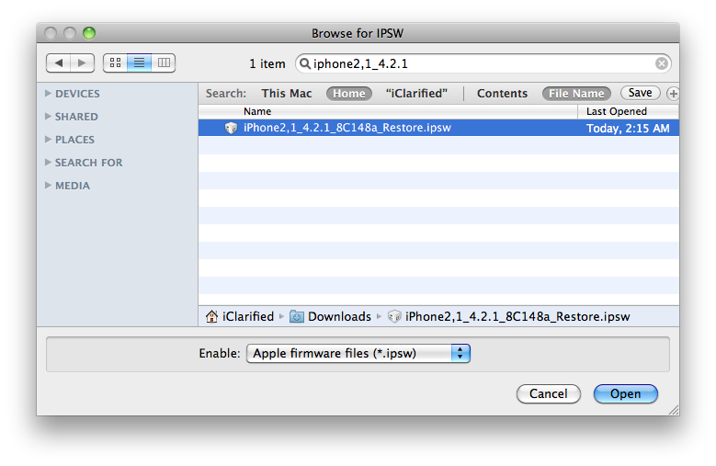This screenshot has width=716, height=466.
Task: Go forward with the right arrow button
Action: (83, 63)
